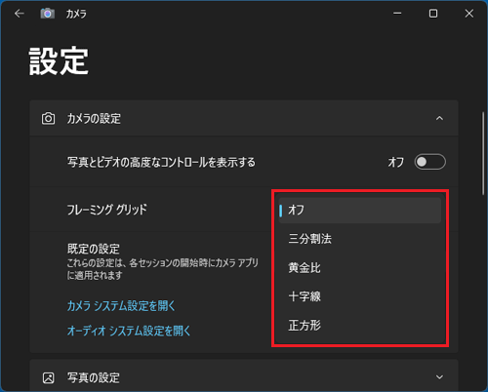The width and height of the screenshot is (488, 392).
Task: Click the Camera app icon in title bar
Action: (48, 14)
